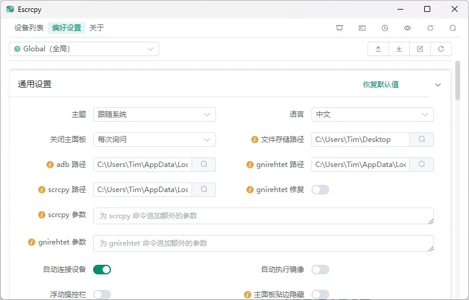Screen dimensions: 469x300
Task: Click the green question icon in Global selector
Action: pyautogui.click(x=17, y=49)
